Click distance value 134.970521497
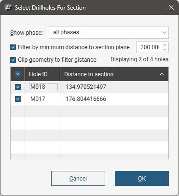Screen dimensions: 179x196 (86, 87)
